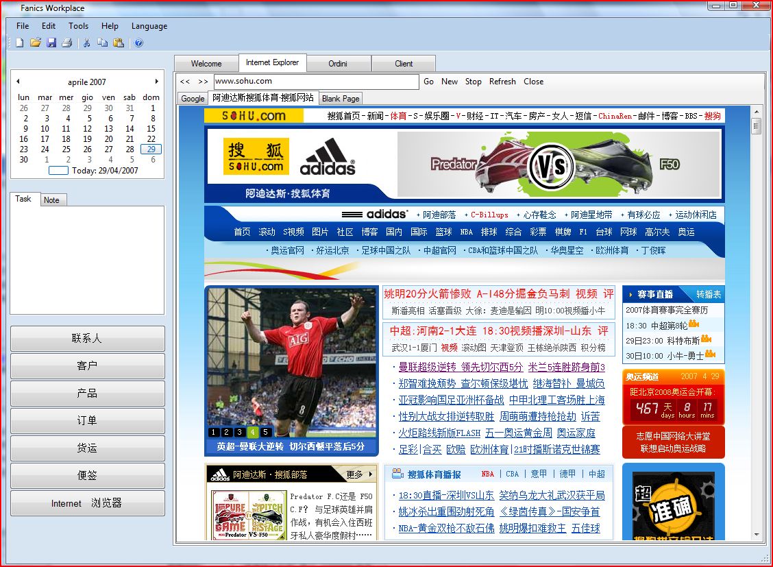Open the File menu
773x567 pixels.
coord(23,25)
